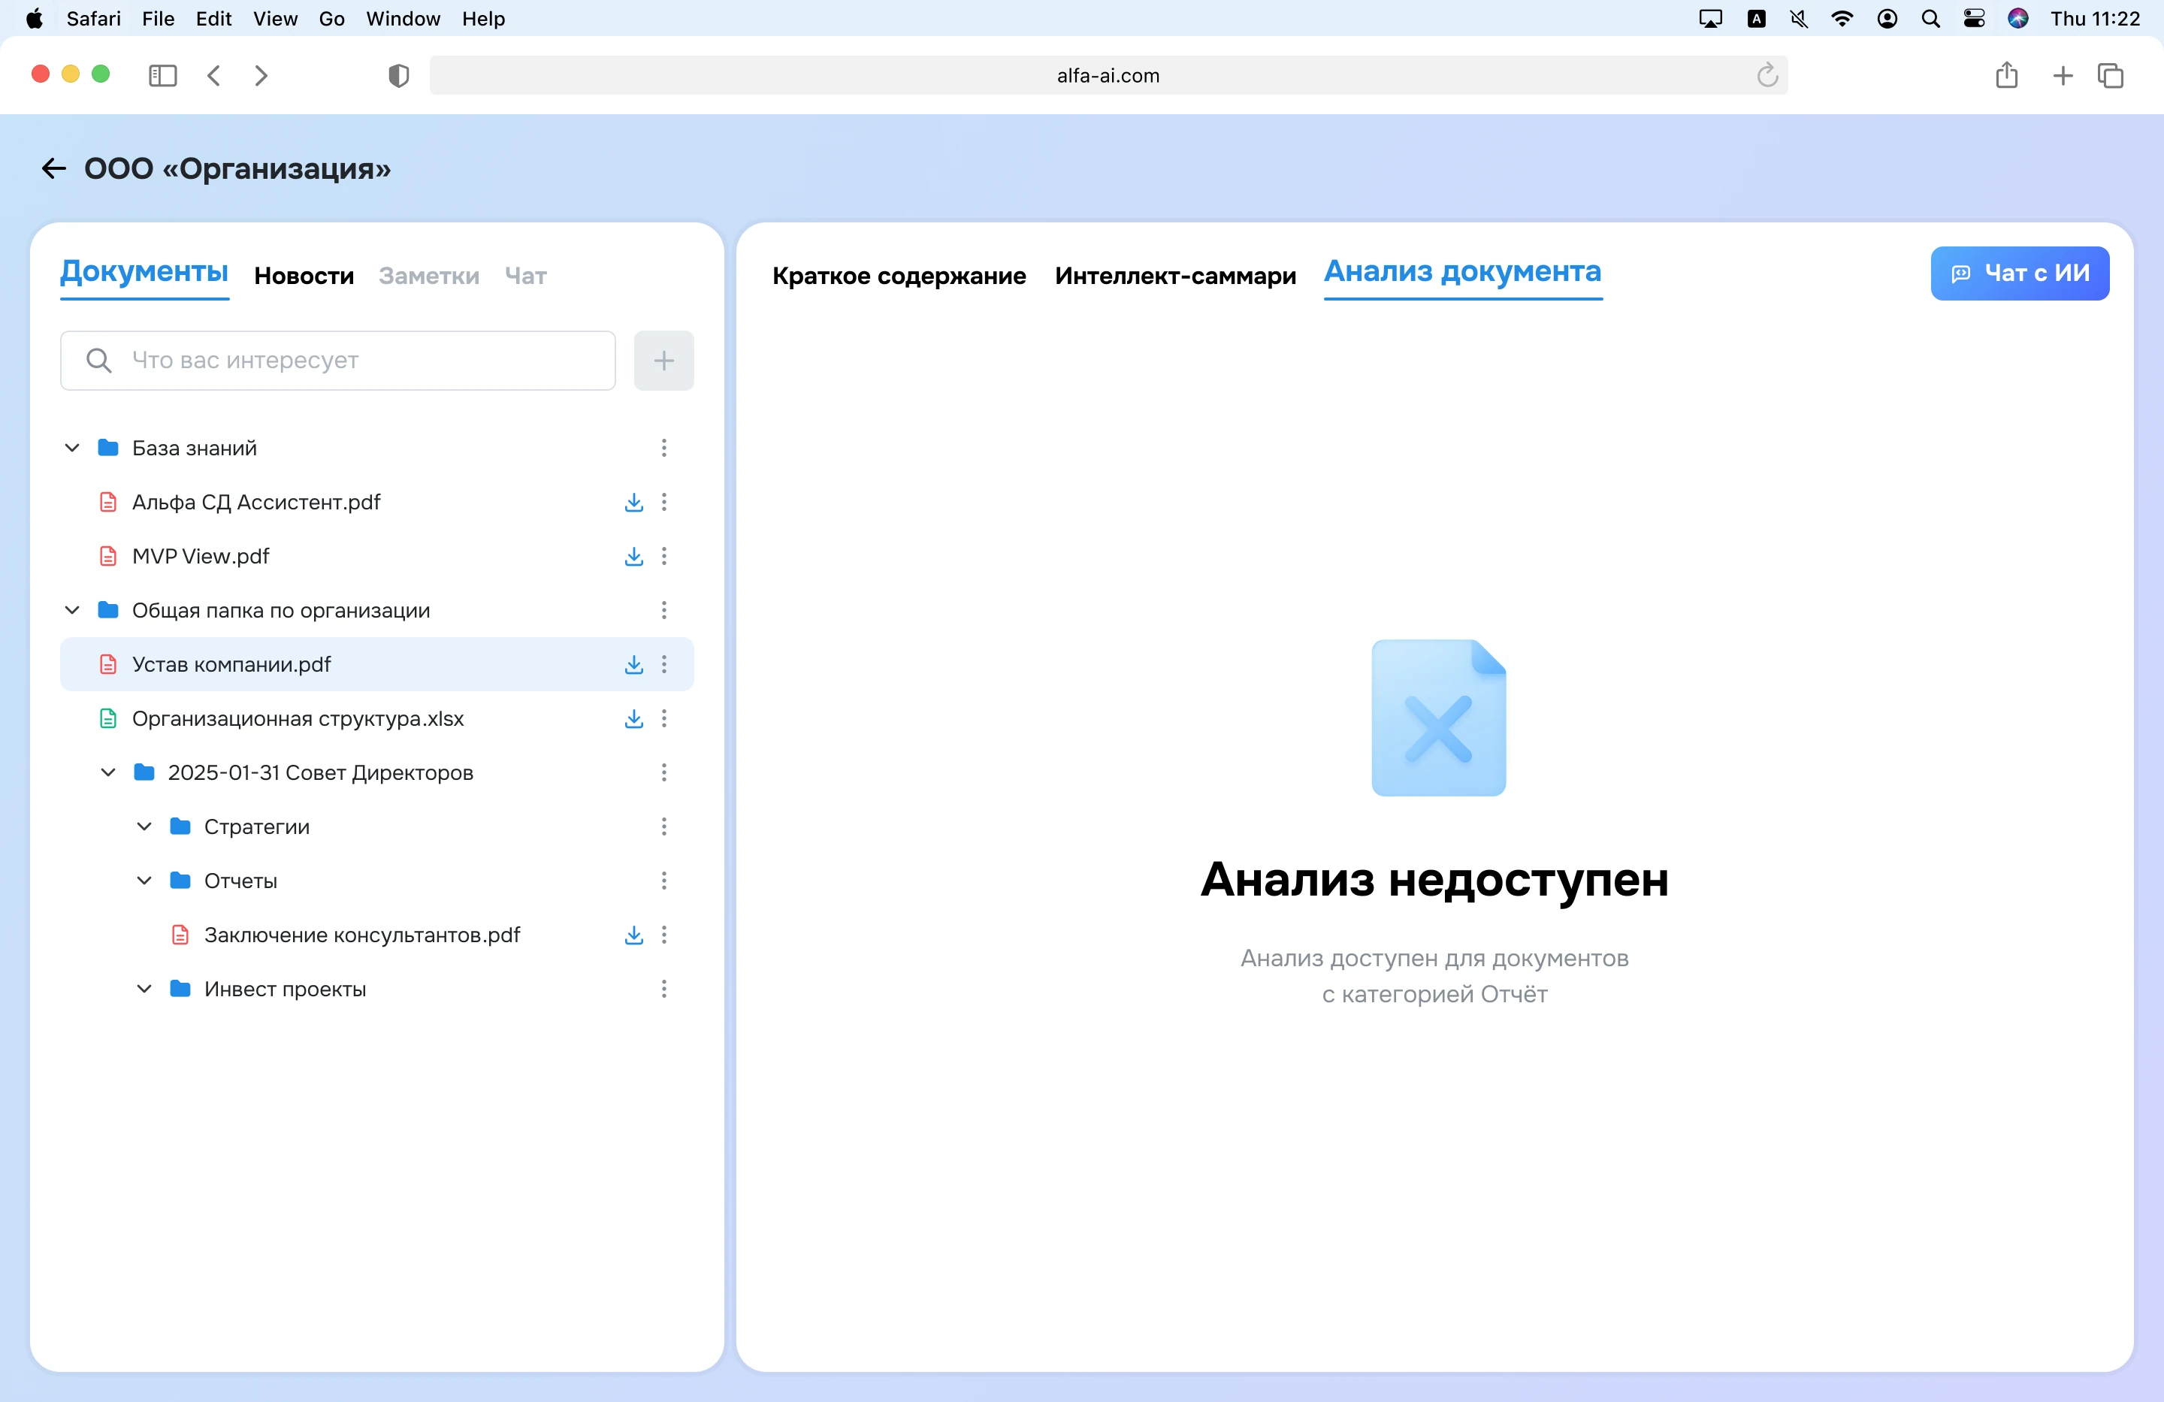
Task: Toggle the Инвест проекты folder chevron
Action: (x=144, y=990)
